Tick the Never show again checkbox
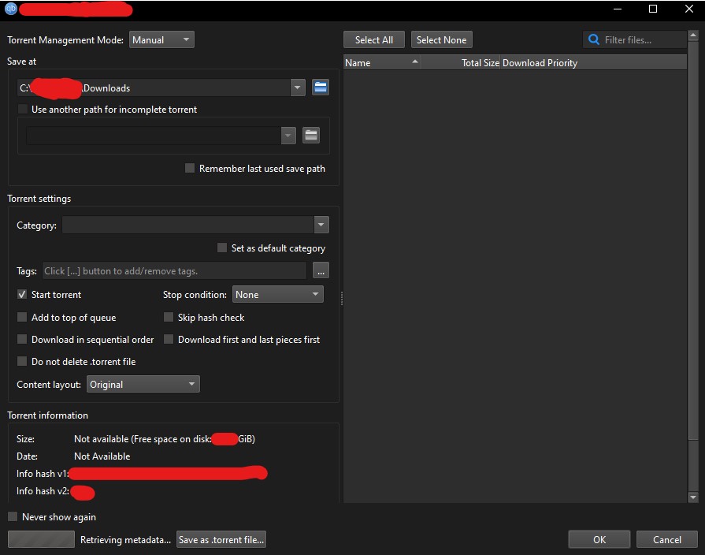 coord(13,516)
